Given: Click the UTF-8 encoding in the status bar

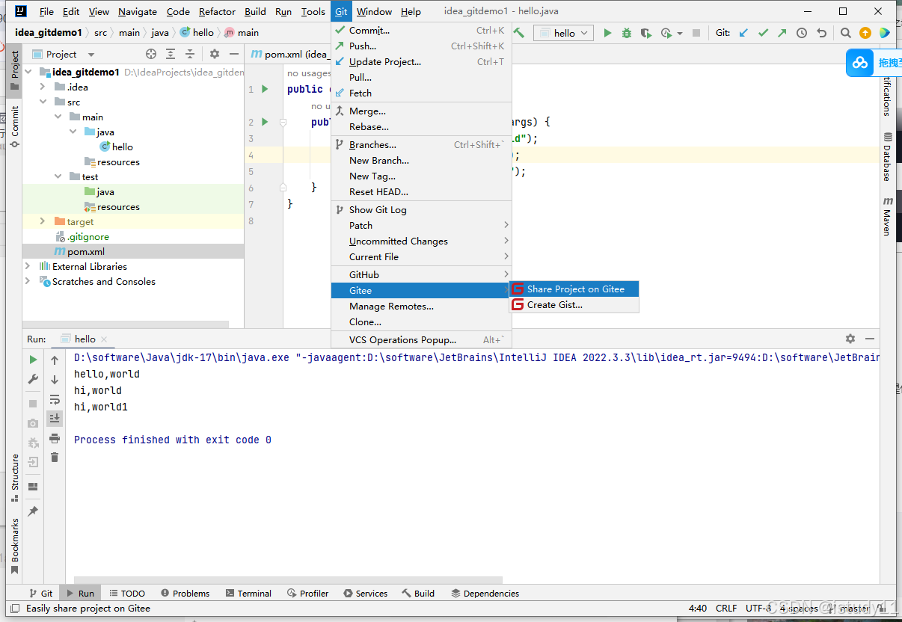Looking at the screenshot, I should click(x=758, y=609).
